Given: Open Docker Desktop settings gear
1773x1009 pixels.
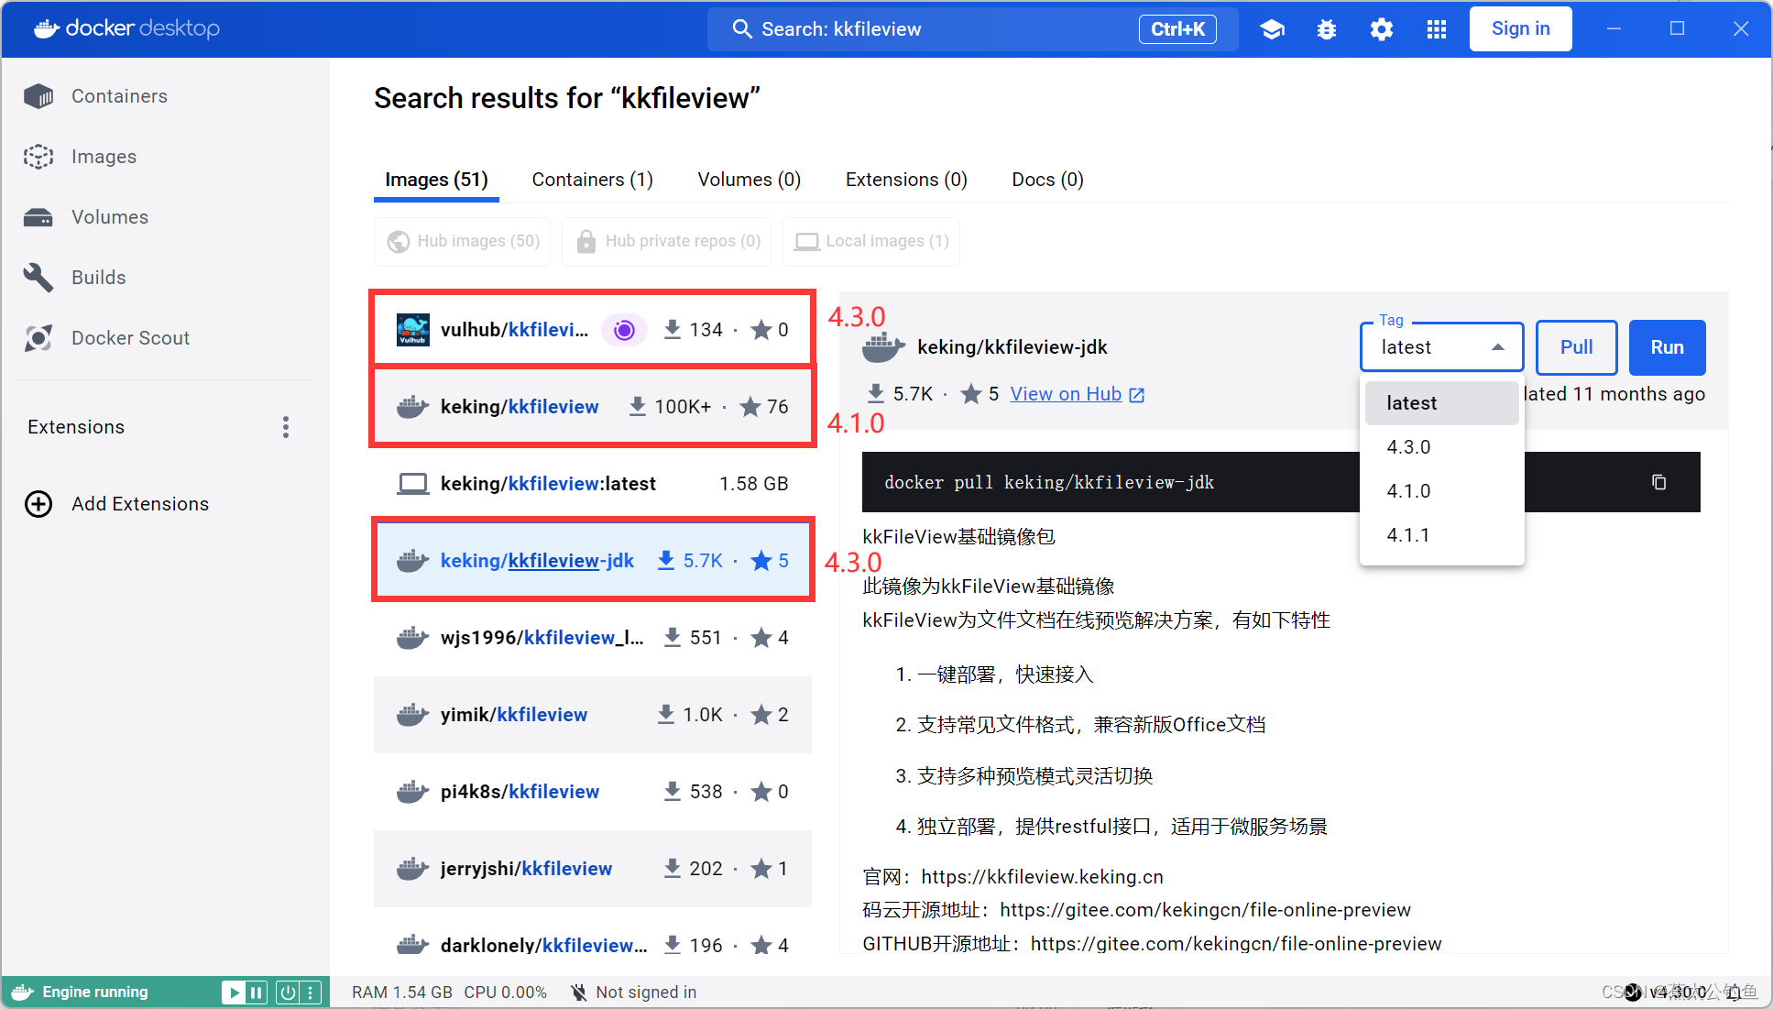Looking at the screenshot, I should pyautogui.click(x=1381, y=28).
